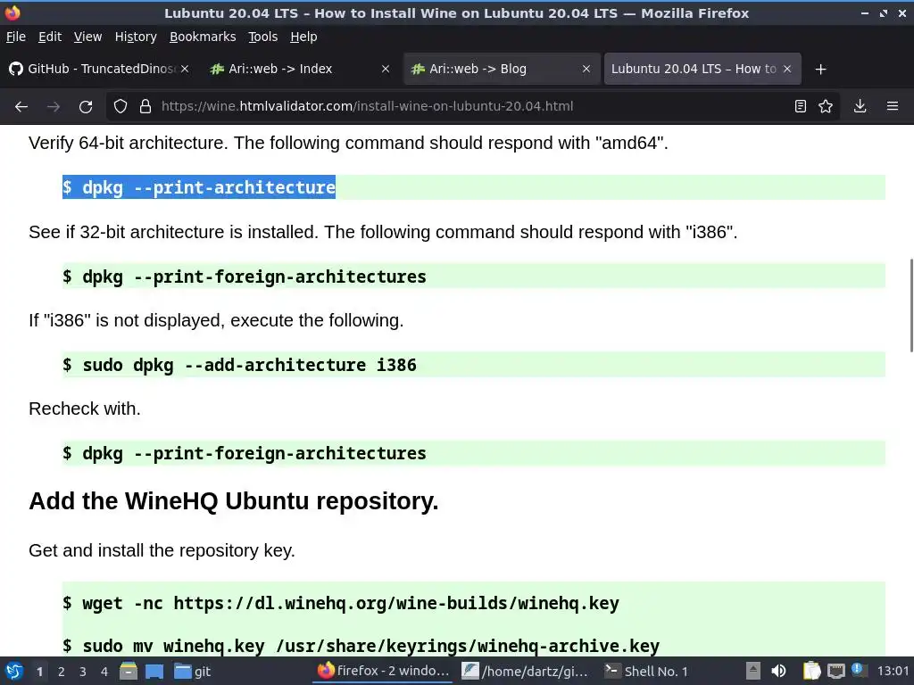
Task: Open the Bookmarks menu
Action: pos(203,37)
